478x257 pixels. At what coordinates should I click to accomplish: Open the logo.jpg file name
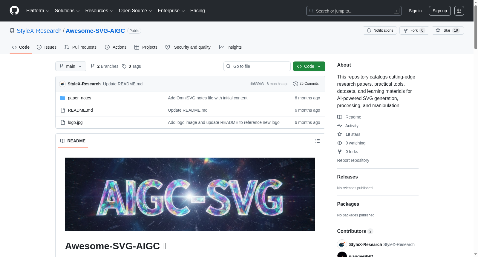[75, 122]
